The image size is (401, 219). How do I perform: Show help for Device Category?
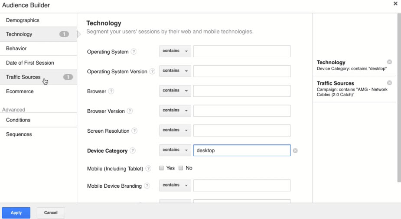click(x=133, y=151)
